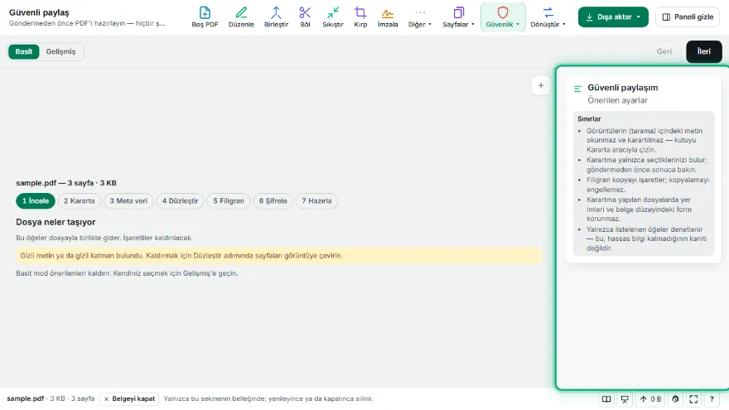Go to step 3 Meta veri

click(x=128, y=200)
